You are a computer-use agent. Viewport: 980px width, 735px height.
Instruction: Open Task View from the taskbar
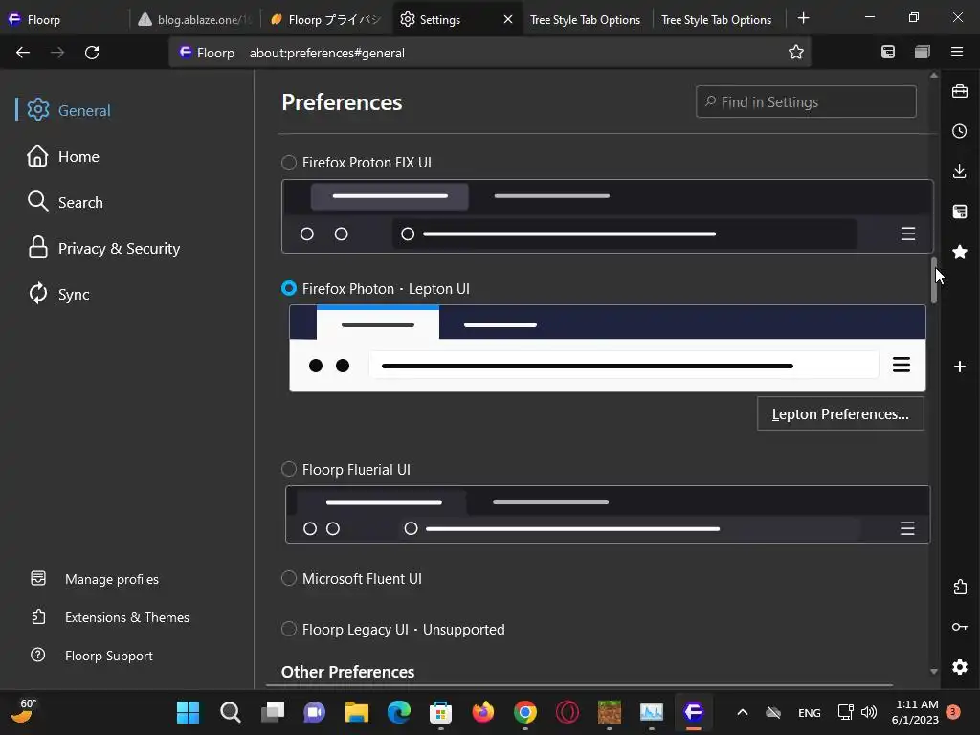272,712
